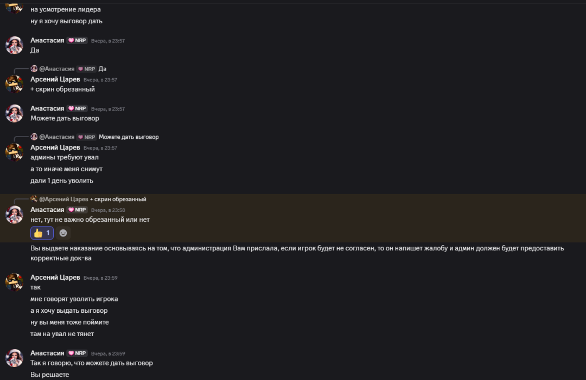Jump to replied message "@Анастасия Можете дать выговор"
Screen dimensions: 586x380
[x=129, y=137]
